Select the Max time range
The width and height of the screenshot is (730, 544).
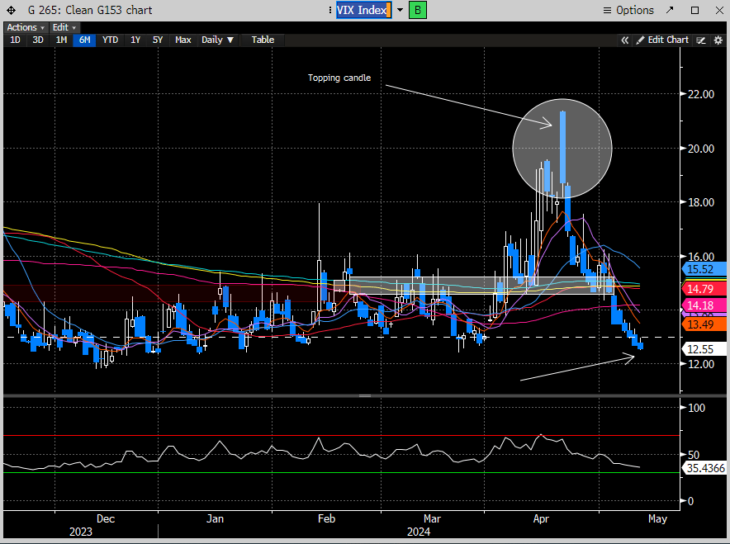pos(183,40)
